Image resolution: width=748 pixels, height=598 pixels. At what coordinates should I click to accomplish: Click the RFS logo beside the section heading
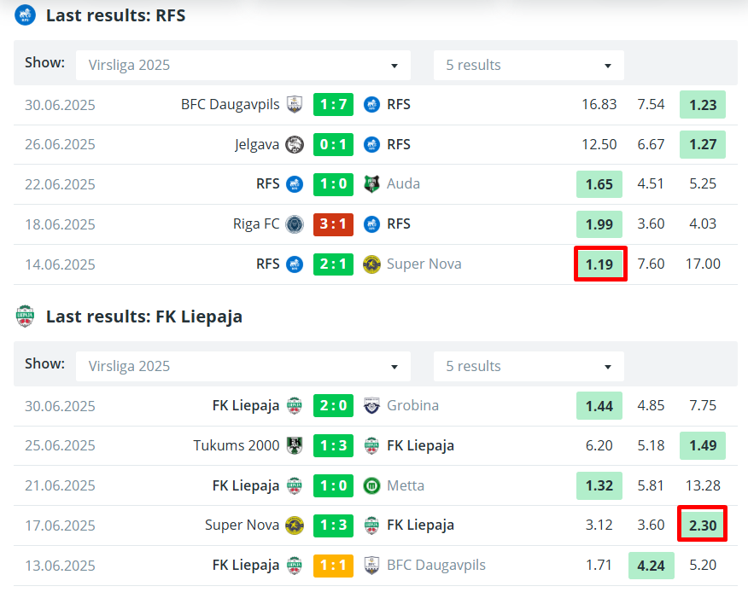pyautogui.click(x=26, y=15)
